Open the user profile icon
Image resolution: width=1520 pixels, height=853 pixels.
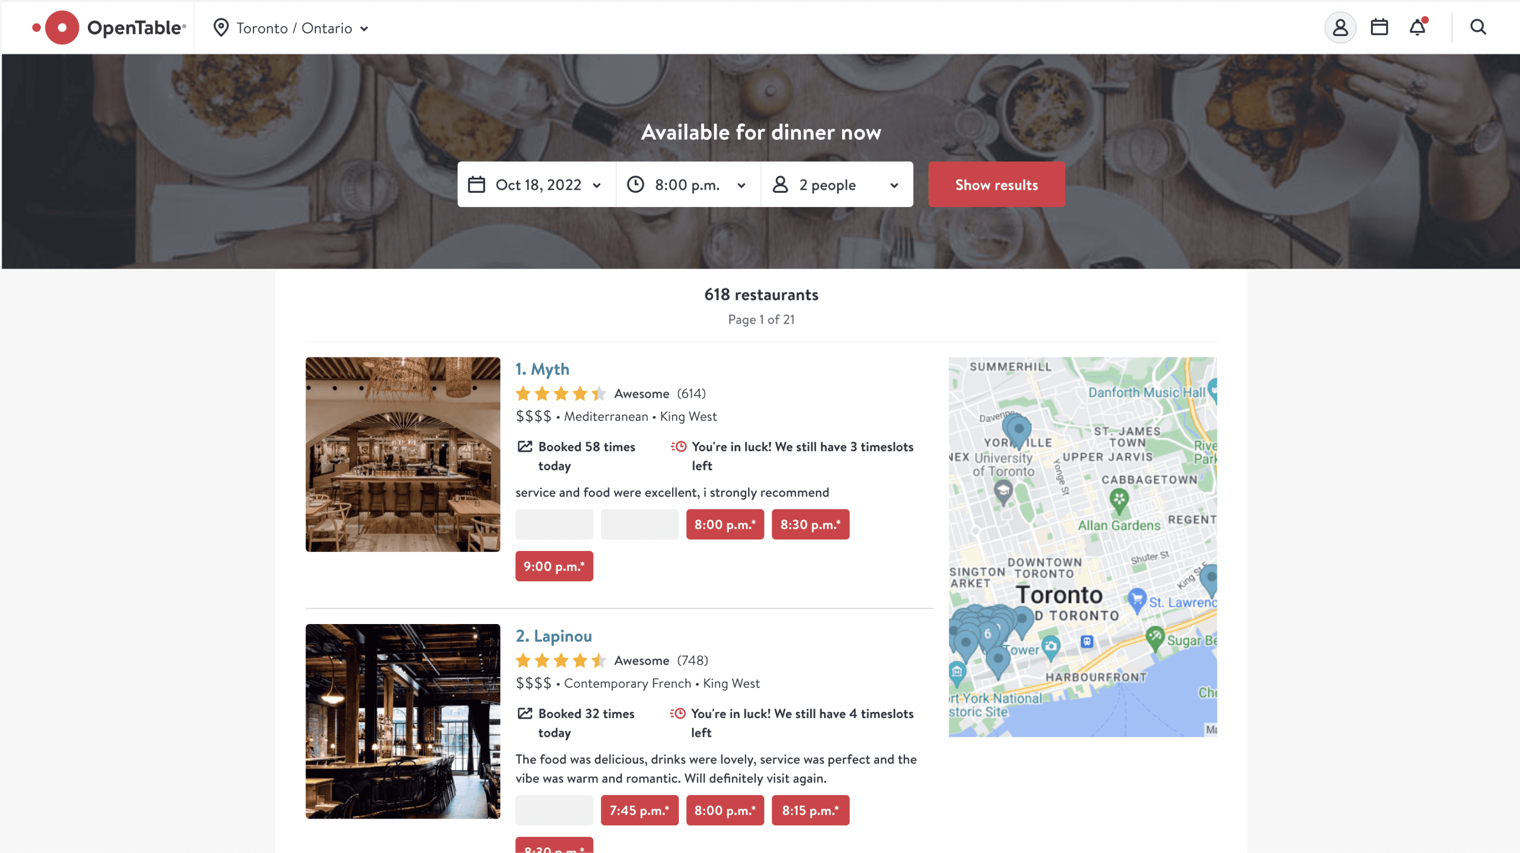(1340, 28)
